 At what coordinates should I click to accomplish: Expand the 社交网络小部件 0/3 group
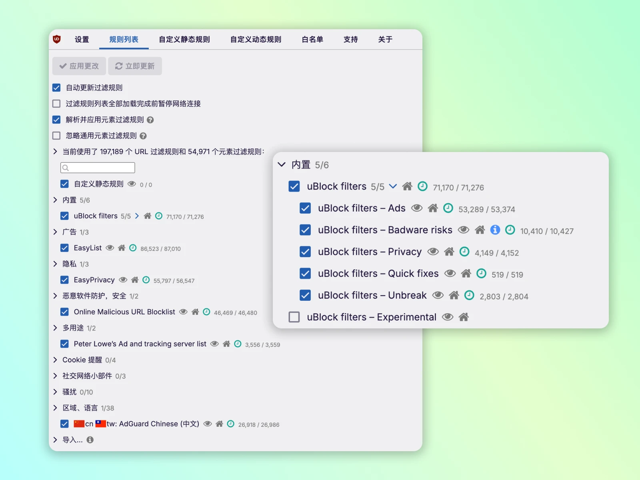click(x=55, y=376)
